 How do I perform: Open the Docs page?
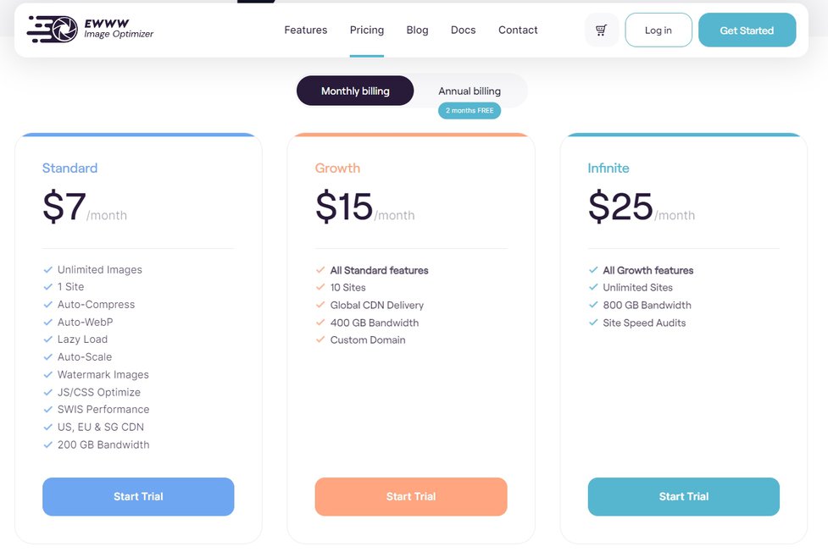coord(463,30)
